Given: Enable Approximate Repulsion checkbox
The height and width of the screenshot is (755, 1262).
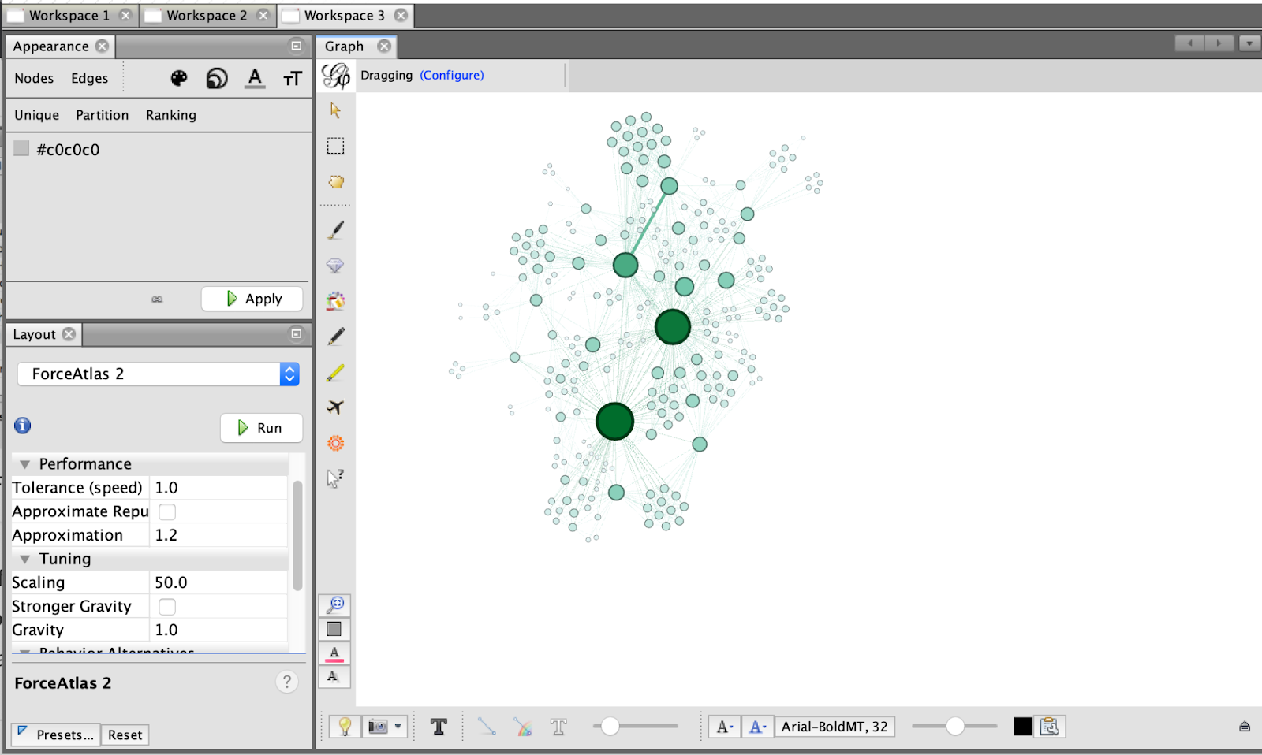Looking at the screenshot, I should tap(167, 512).
